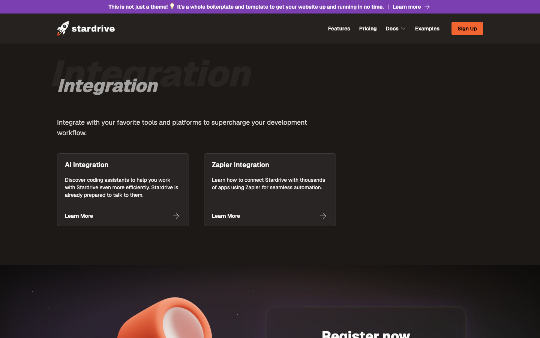The width and height of the screenshot is (540, 338).
Task: Open Learn More under AI Integration
Action: click(x=79, y=216)
